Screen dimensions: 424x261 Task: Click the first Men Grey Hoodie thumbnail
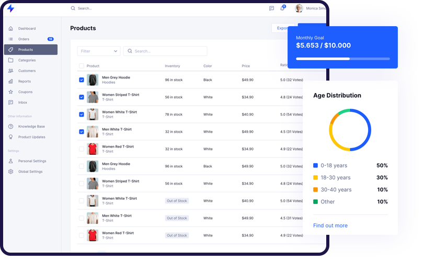point(93,80)
